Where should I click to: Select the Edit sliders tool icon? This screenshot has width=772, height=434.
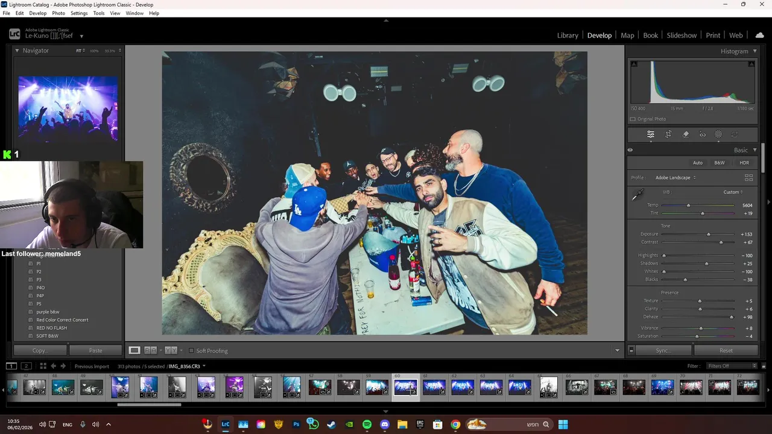pos(651,134)
